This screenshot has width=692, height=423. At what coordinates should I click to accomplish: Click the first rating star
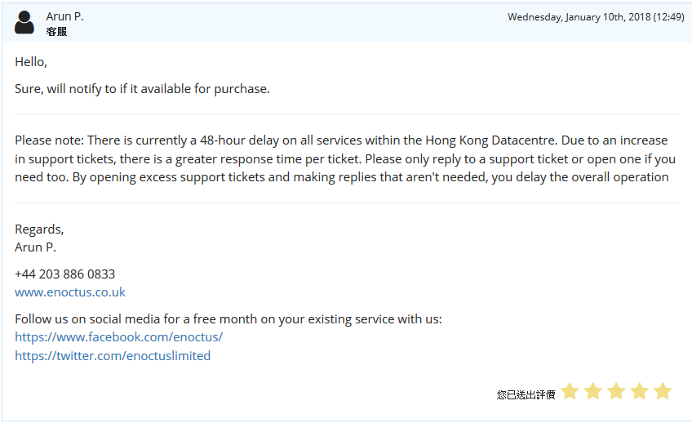click(x=570, y=392)
